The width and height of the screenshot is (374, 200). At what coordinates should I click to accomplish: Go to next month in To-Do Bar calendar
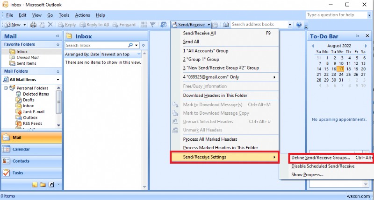click(x=366, y=46)
